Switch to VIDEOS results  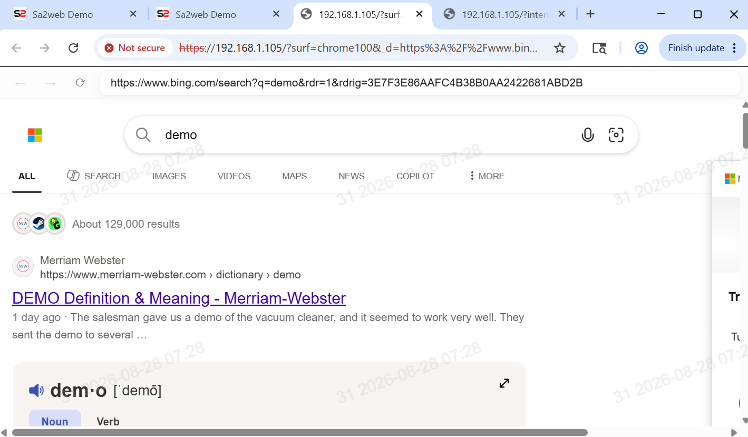pos(234,176)
